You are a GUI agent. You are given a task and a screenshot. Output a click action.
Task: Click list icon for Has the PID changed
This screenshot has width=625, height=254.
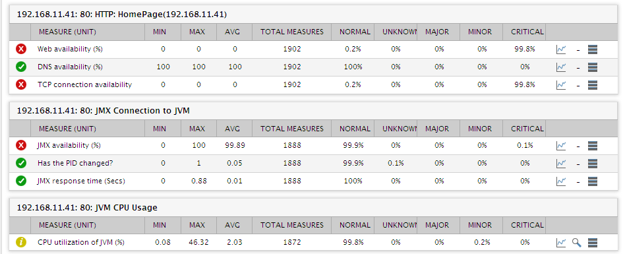coord(593,163)
